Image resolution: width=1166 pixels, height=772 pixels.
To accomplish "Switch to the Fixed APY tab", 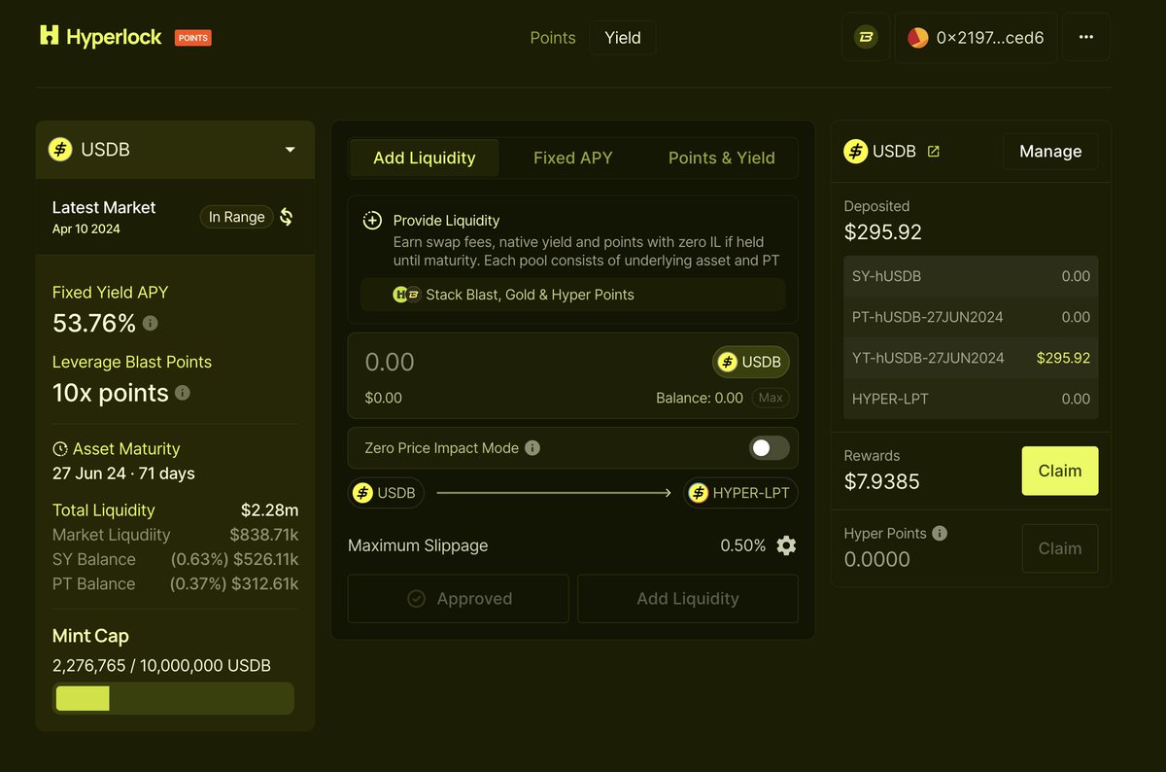I will [x=573, y=158].
